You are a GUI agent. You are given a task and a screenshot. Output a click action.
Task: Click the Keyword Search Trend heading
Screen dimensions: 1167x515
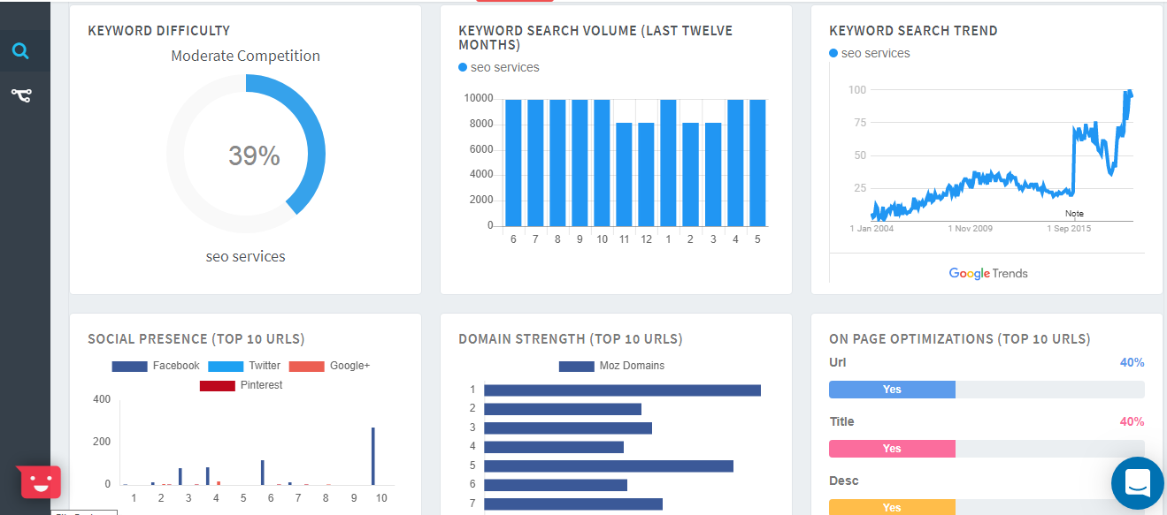[913, 31]
